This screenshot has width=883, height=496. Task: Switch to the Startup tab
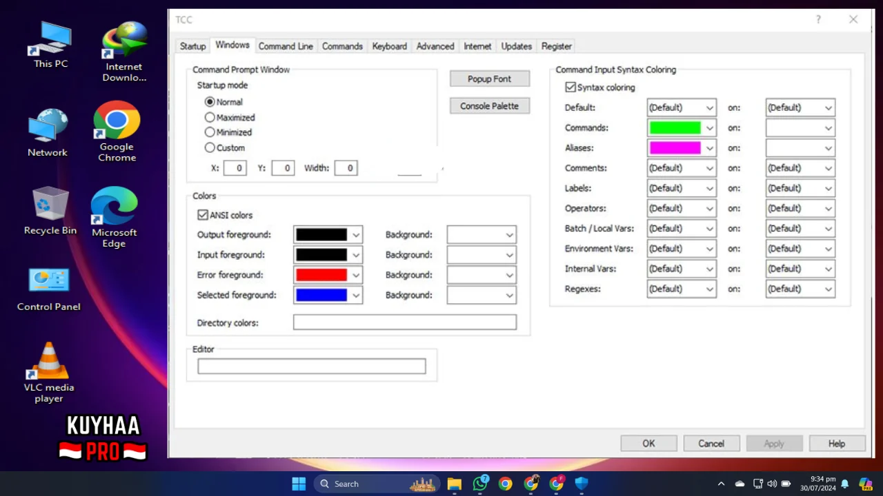192,46
